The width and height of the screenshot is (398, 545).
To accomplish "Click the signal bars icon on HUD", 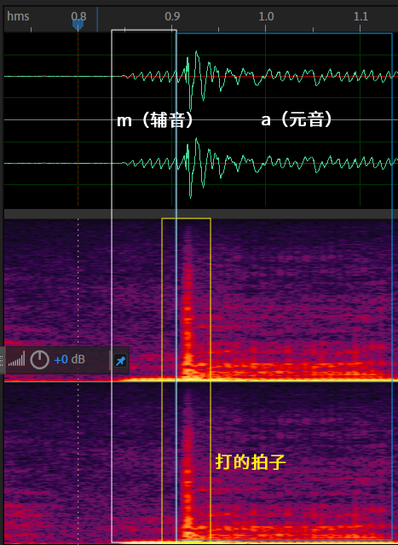I will 16,359.
